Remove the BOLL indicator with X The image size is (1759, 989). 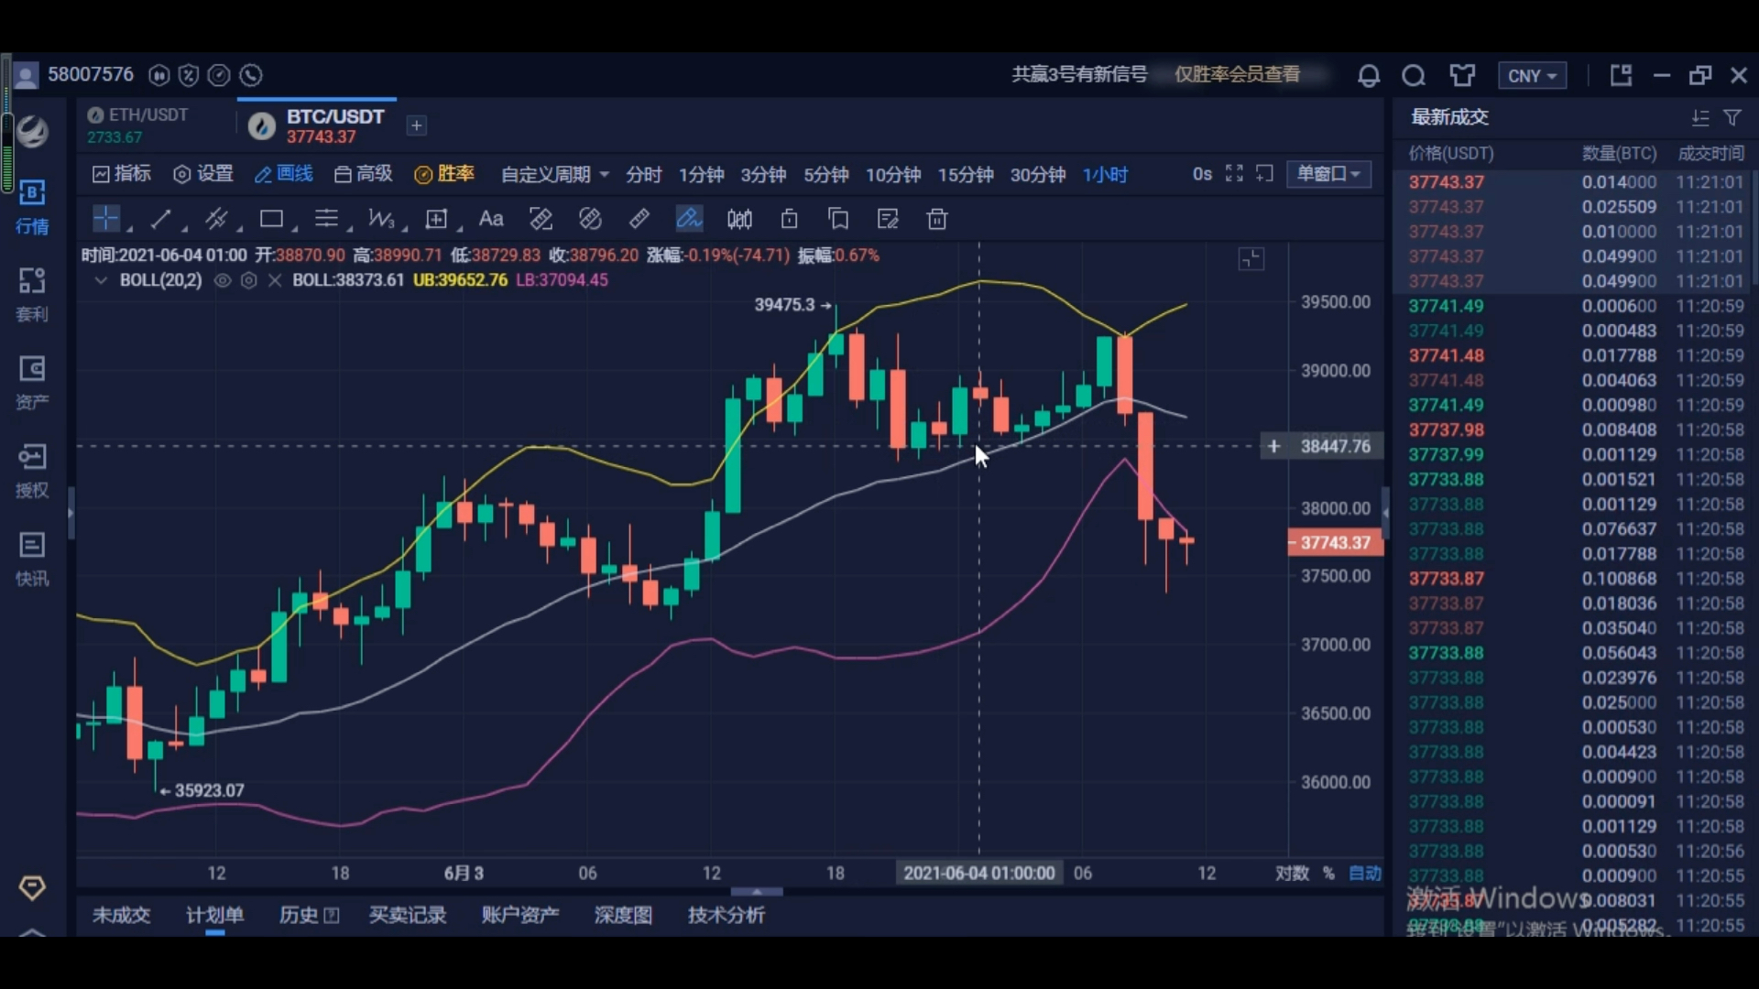pyautogui.click(x=274, y=280)
